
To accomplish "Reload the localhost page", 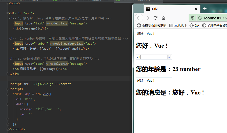I will click(155, 18).
